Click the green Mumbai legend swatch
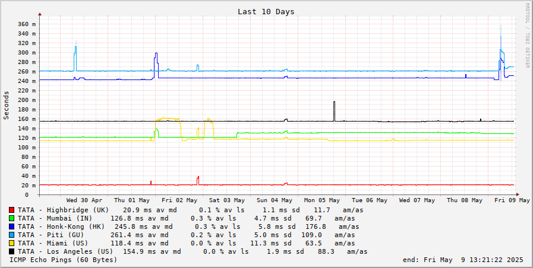Image resolution: width=533 pixels, height=268 pixels. click(x=11, y=218)
